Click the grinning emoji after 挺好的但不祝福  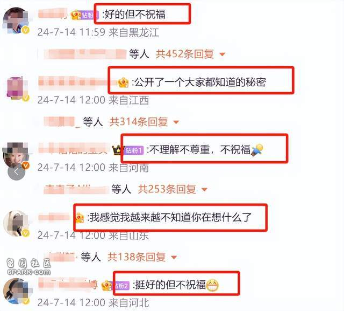click(x=212, y=285)
